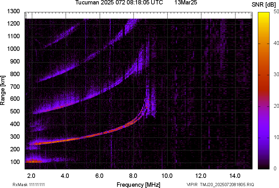This screenshot has height=188, width=279.
Task: Click the RxMask 11111111 text
Action: point(26,185)
